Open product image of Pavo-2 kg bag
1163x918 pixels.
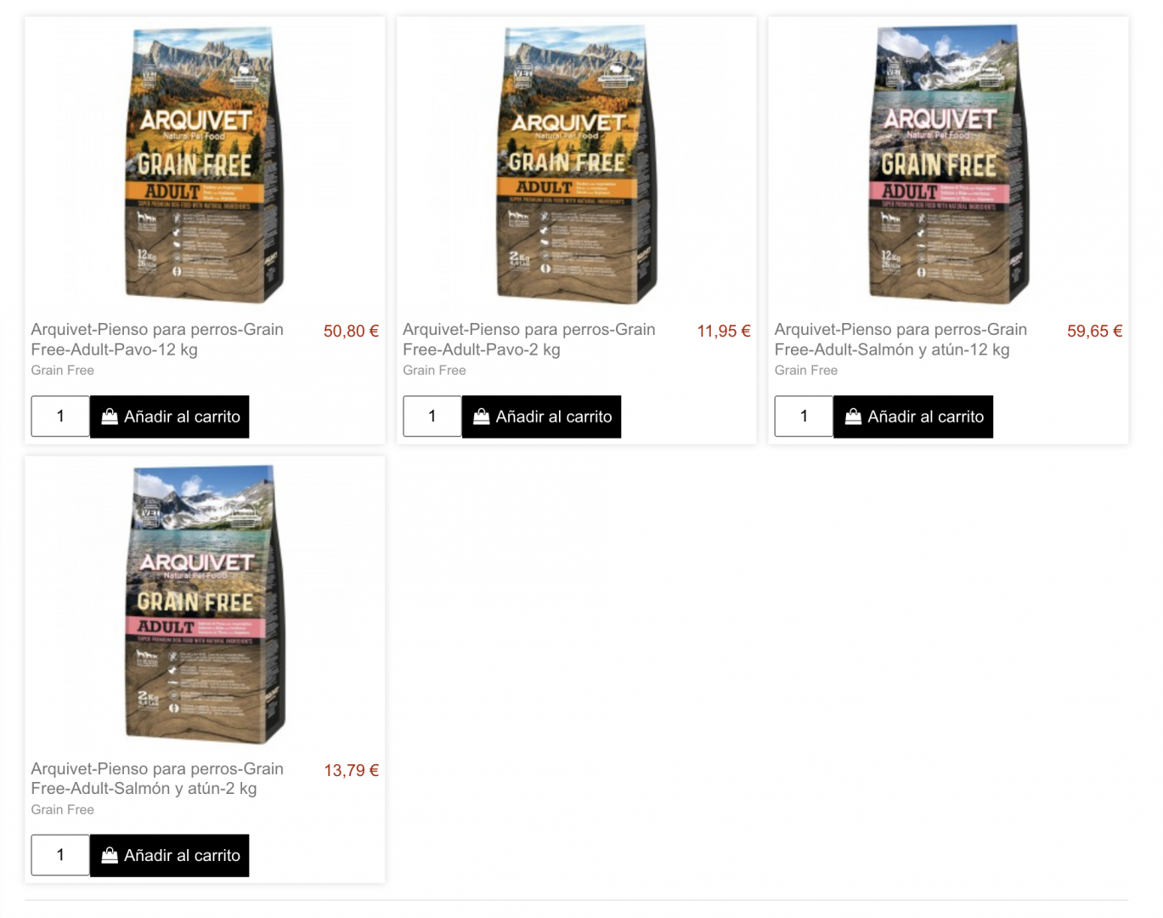point(577,164)
